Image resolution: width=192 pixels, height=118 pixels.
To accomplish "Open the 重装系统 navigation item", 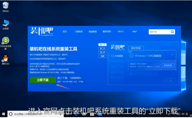I will click(x=107, y=32).
